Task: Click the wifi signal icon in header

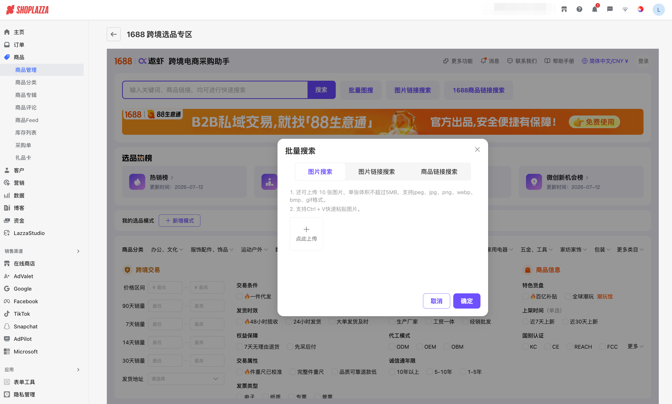Action: click(x=625, y=10)
